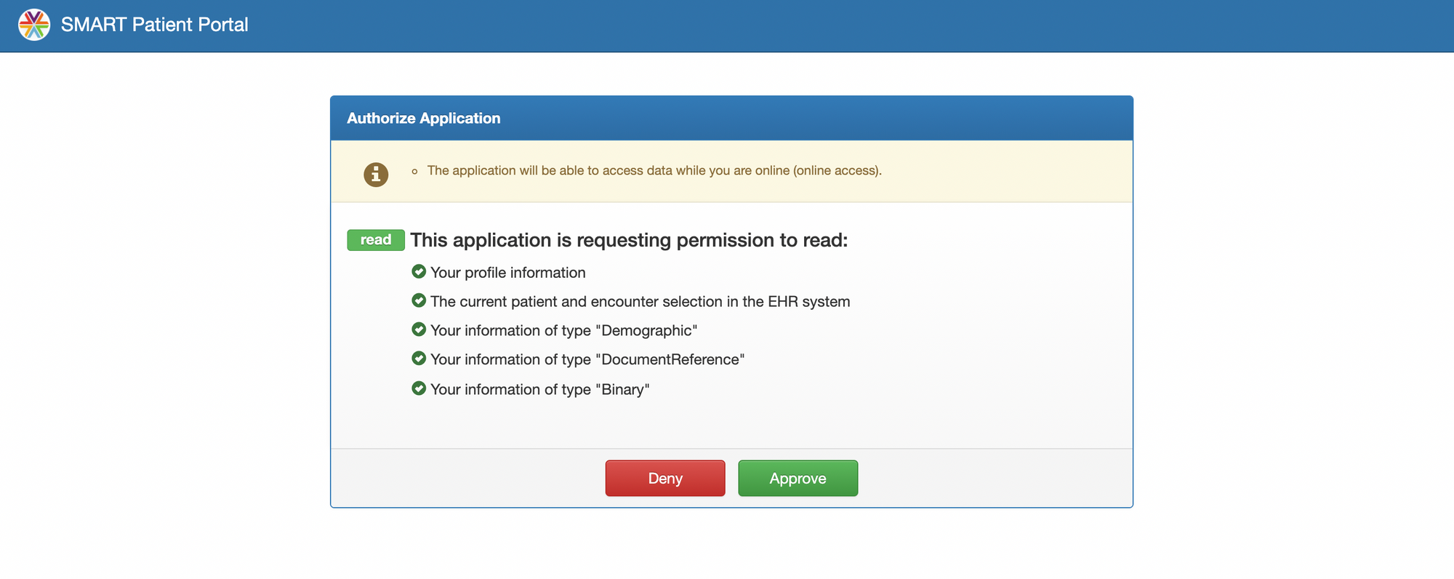Click checkmark icon beside "Your profile information"
The image size is (1454, 579).
tap(419, 271)
